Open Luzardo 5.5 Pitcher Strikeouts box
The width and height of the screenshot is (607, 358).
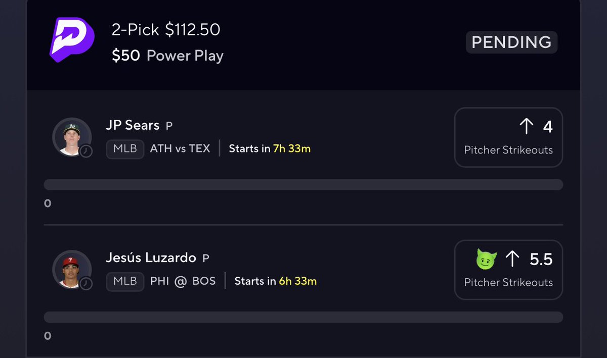coord(508,270)
